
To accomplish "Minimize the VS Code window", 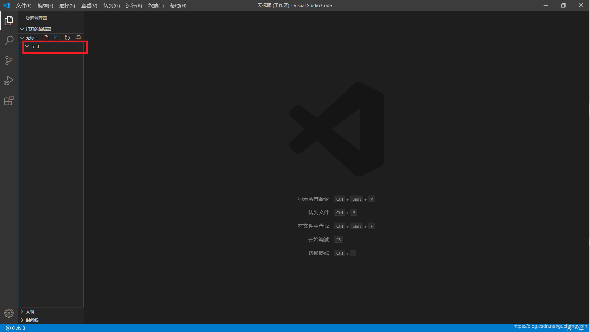I will (546, 6).
